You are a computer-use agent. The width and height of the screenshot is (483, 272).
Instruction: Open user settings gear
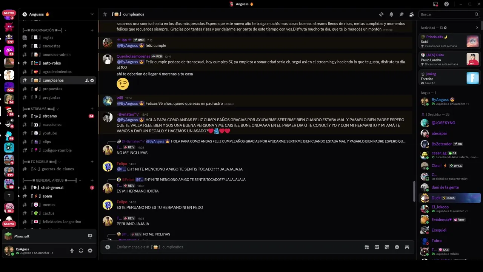coord(90,250)
